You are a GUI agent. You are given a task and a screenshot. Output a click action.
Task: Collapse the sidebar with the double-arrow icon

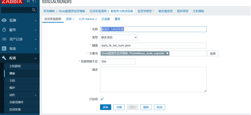click(28, 1)
